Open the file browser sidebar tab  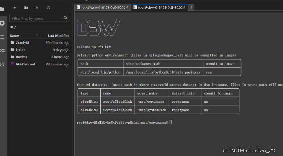[2, 9]
